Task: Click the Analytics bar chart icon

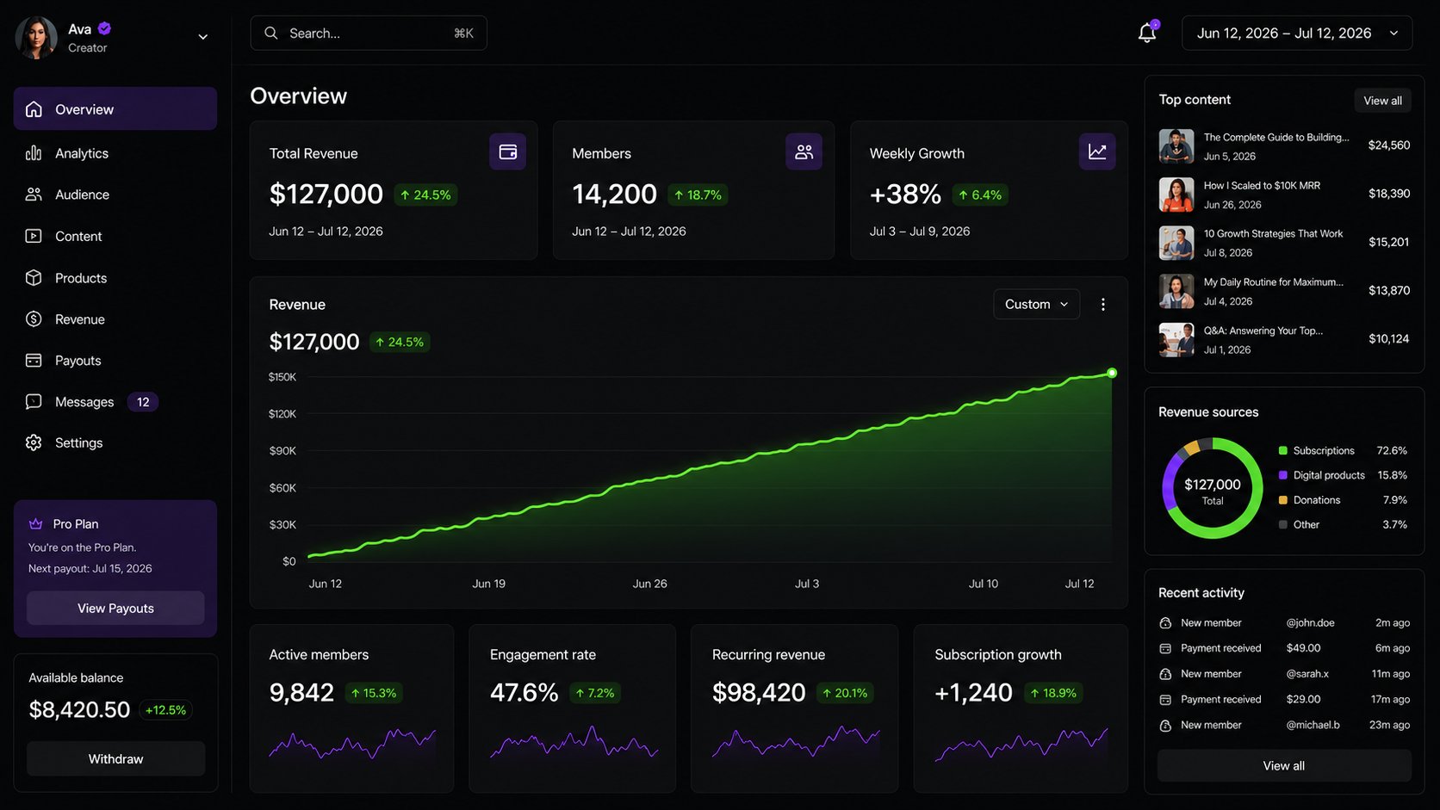Action: point(34,153)
